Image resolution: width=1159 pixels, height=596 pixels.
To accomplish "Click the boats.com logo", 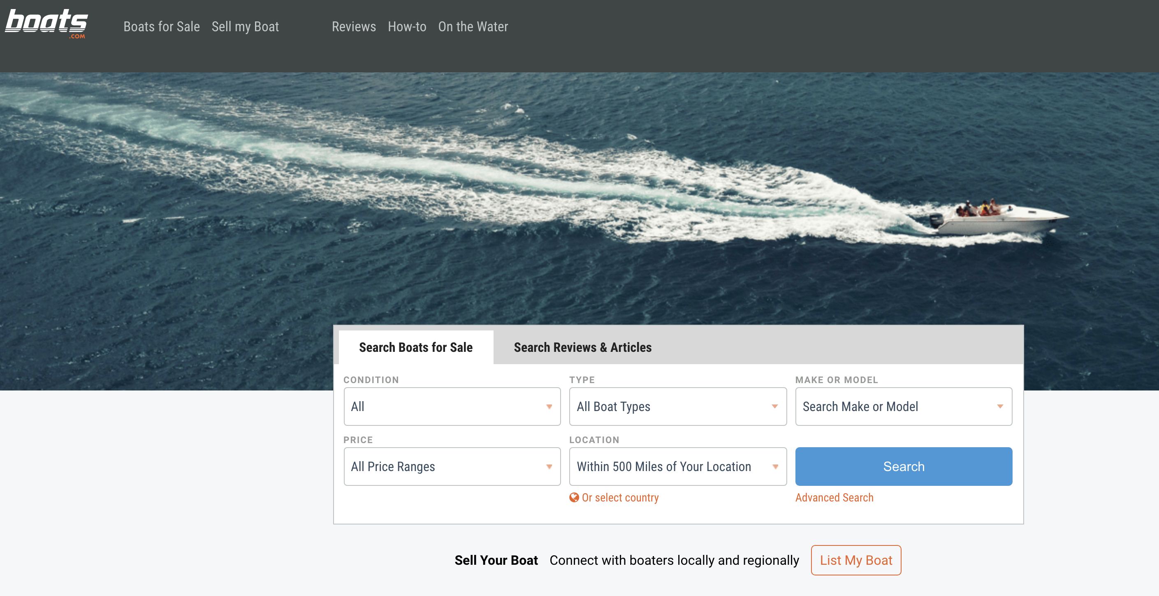I will (46, 23).
